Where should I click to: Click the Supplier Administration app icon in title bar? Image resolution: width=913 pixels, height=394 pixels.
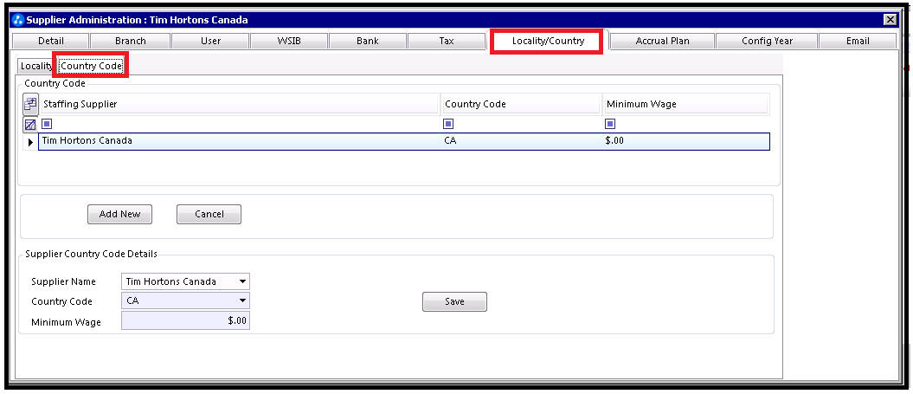coord(18,20)
